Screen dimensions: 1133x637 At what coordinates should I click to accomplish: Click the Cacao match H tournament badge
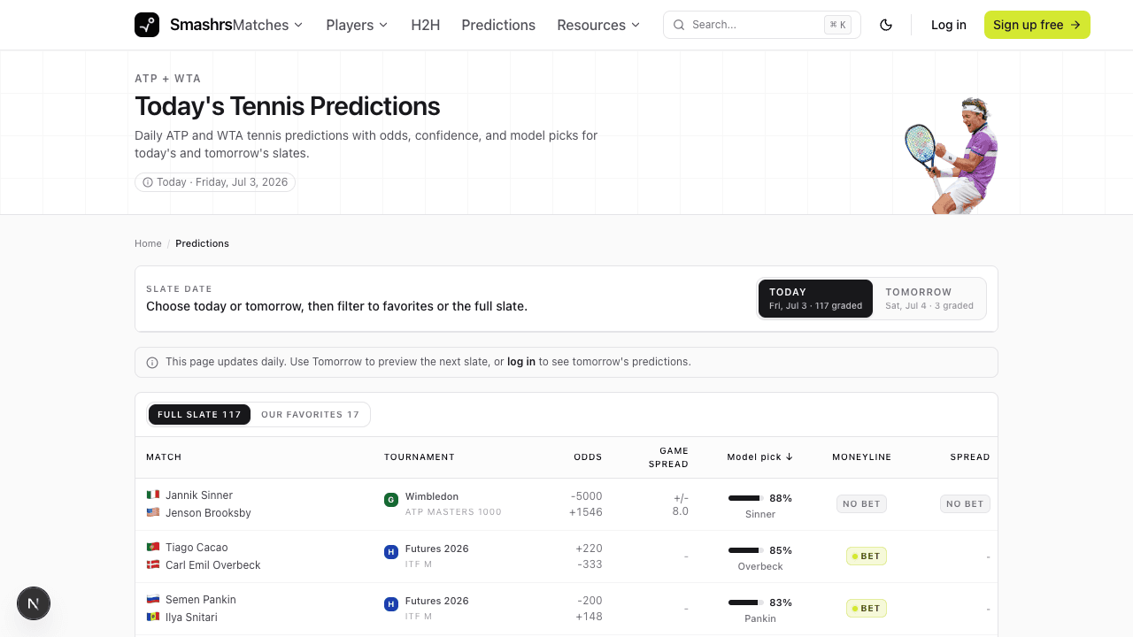tap(390, 552)
